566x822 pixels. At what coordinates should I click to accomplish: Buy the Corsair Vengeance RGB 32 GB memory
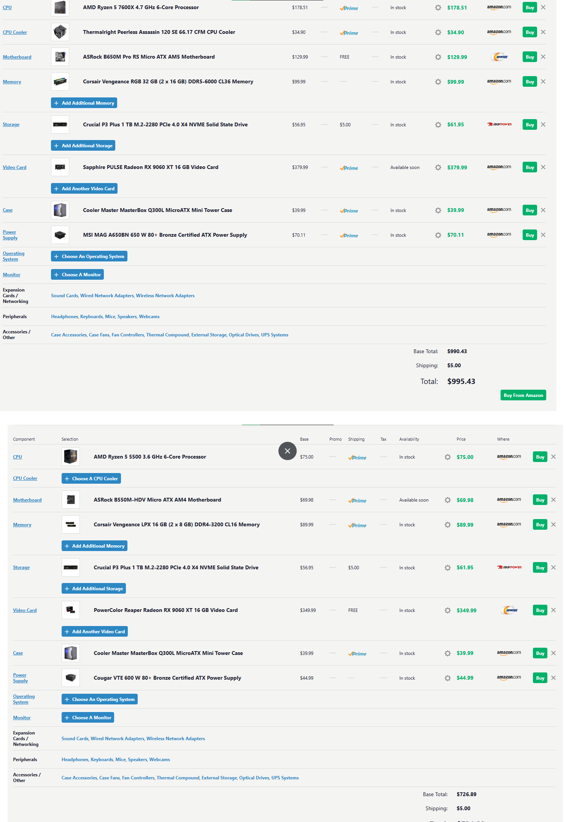click(x=530, y=82)
